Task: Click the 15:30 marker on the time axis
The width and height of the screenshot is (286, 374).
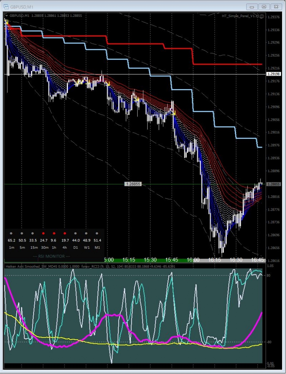Action: coord(150,260)
